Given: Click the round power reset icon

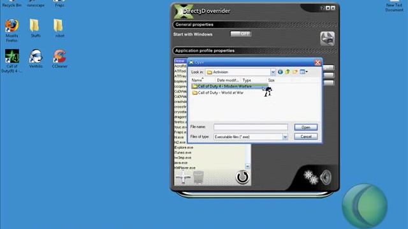Looking at the screenshot, I should (242, 177).
